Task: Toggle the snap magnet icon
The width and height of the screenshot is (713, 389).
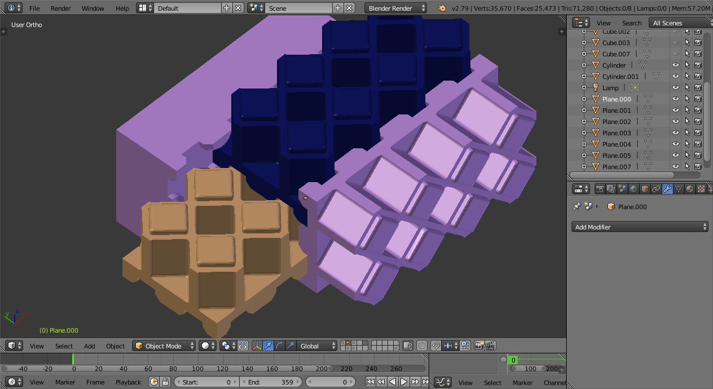Action: coord(436,346)
